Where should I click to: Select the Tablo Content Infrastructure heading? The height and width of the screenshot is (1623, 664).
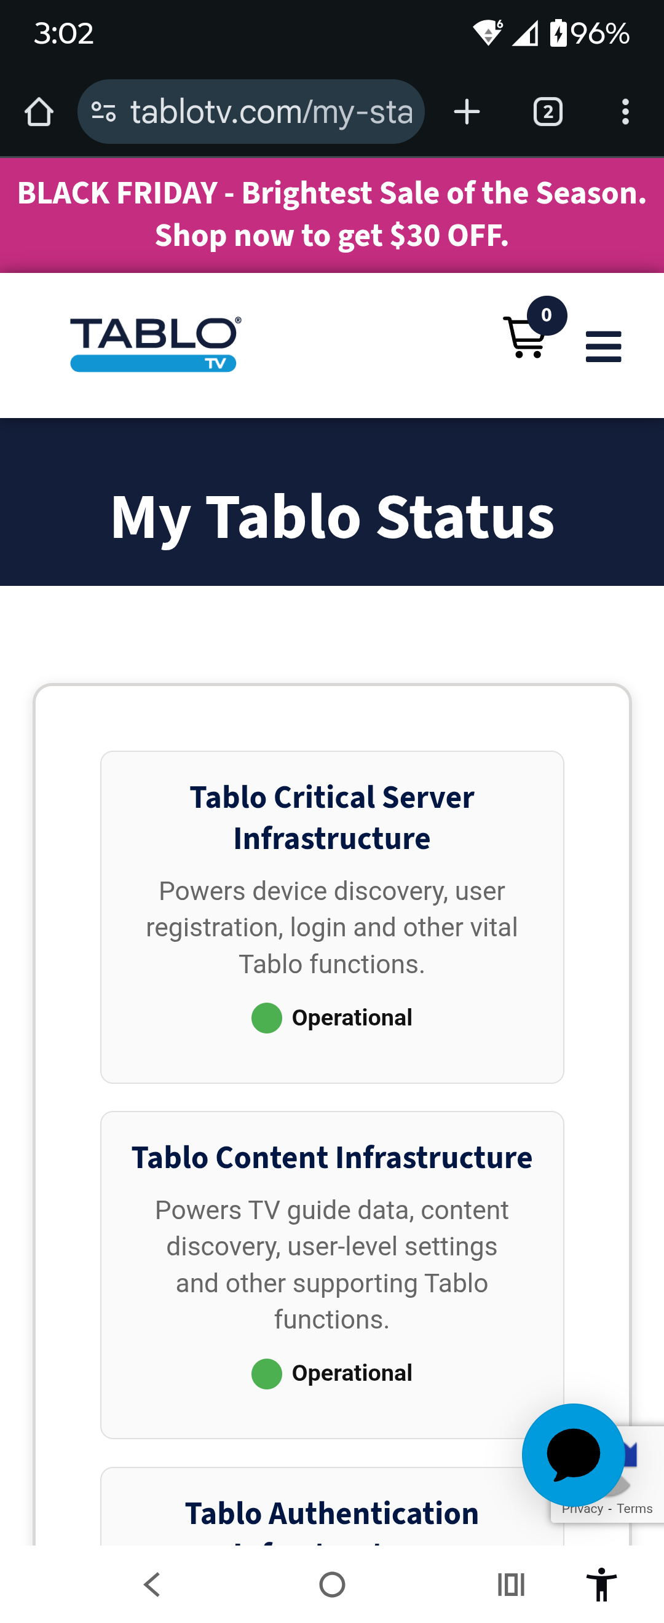pyautogui.click(x=332, y=1158)
